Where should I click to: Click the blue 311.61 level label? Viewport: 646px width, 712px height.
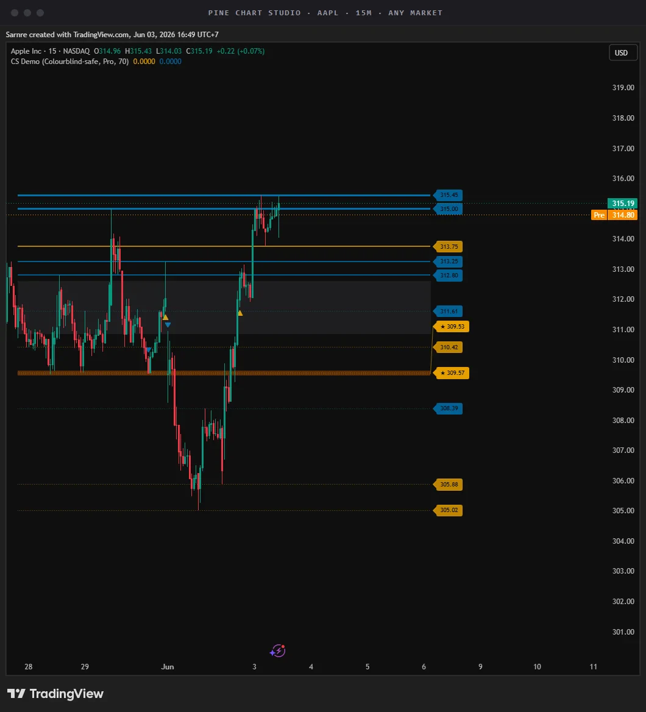[x=448, y=311]
